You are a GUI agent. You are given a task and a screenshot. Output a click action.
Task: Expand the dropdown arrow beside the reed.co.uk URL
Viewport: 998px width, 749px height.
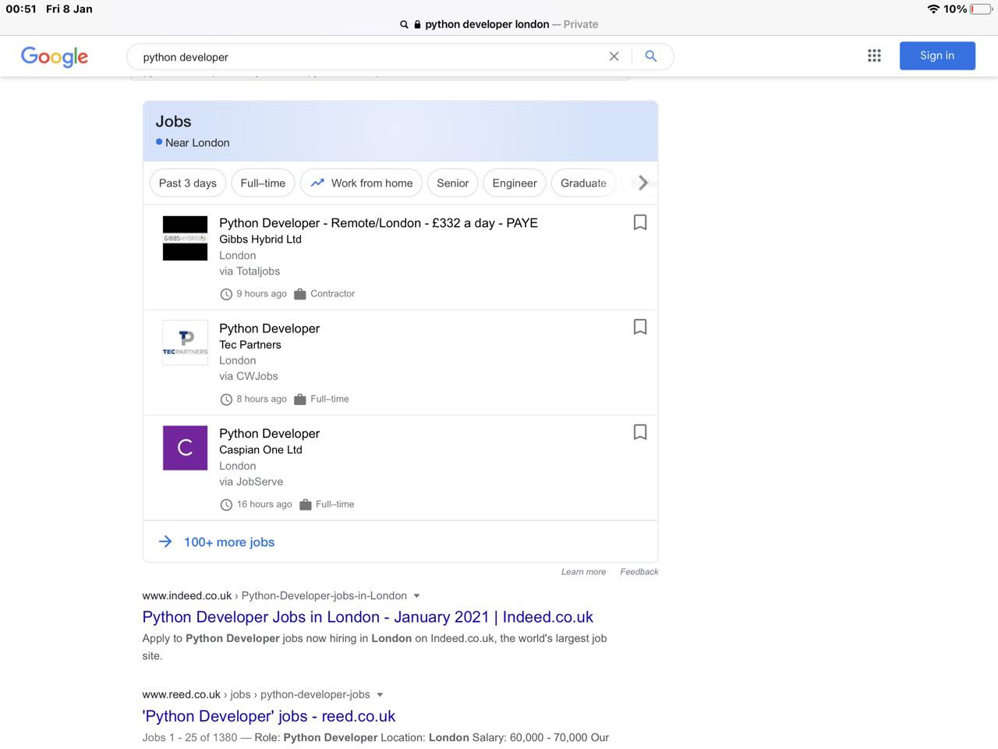380,695
